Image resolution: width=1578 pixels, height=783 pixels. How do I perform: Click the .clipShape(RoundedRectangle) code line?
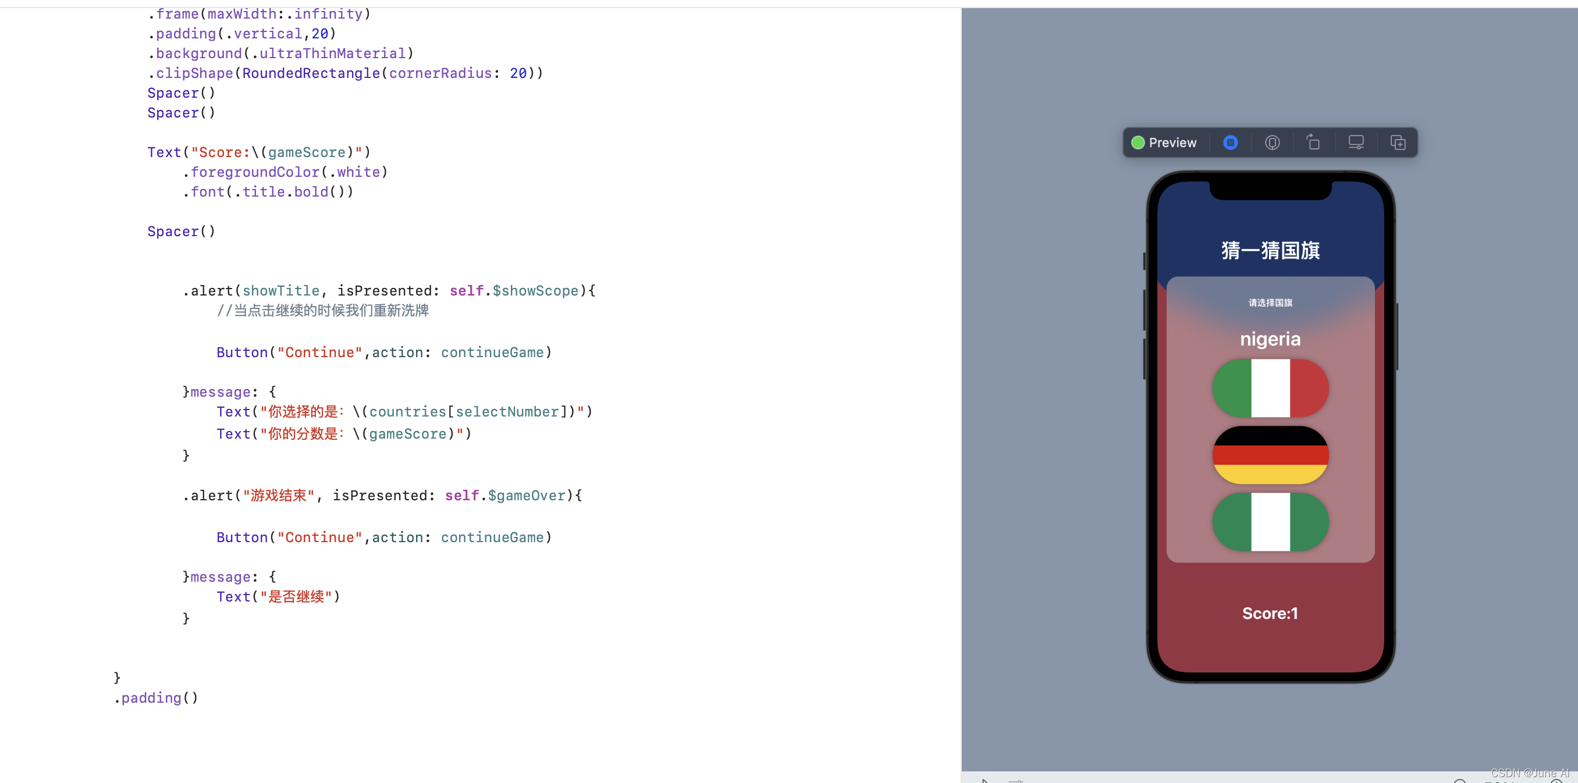[345, 73]
